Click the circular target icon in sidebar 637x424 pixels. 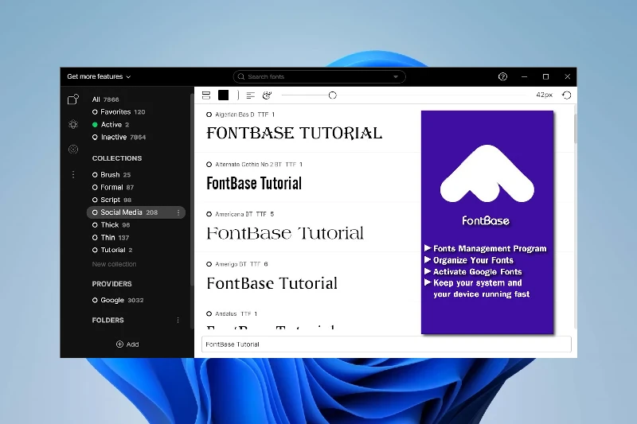click(x=73, y=149)
